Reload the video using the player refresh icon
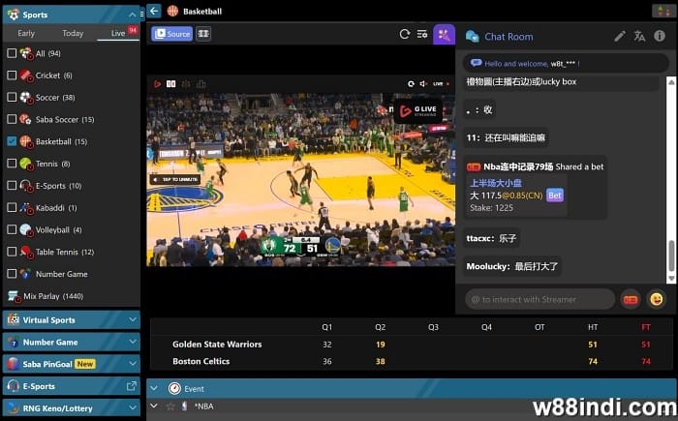This screenshot has width=678, height=421. coord(411,84)
